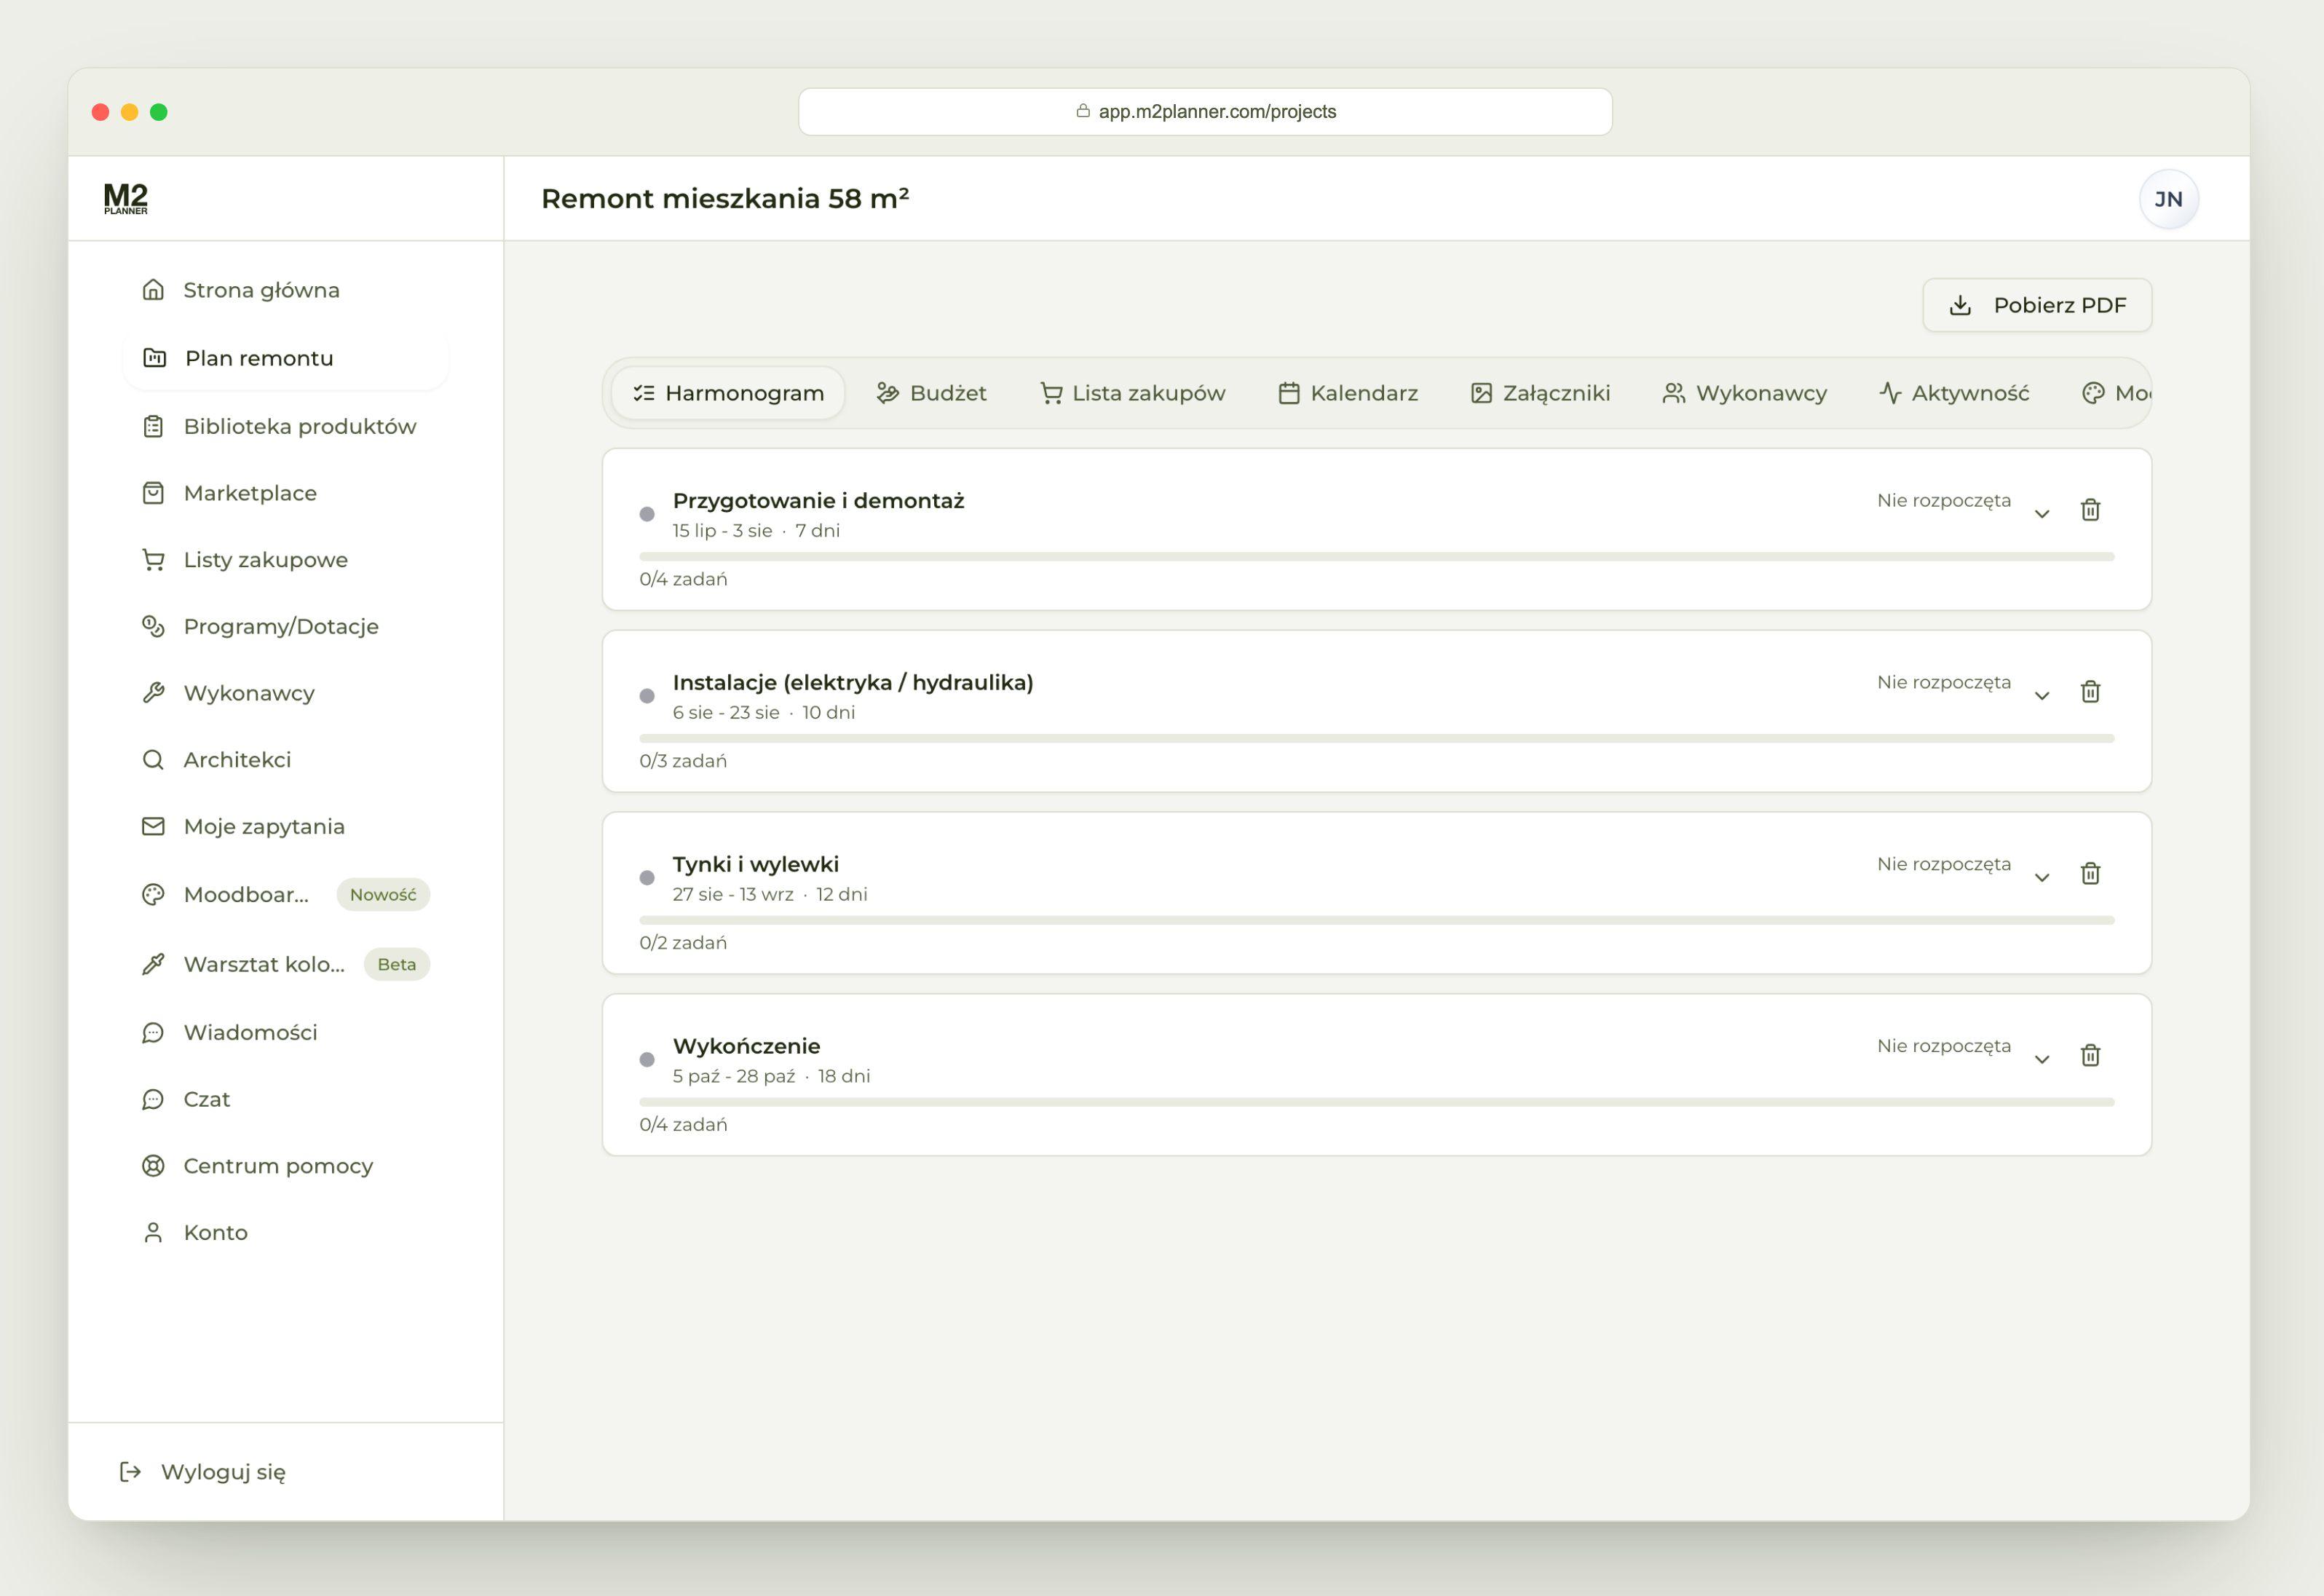Click the Nowość badge next to Moodboard
2324x1596 pixels.
pos(383,894)
